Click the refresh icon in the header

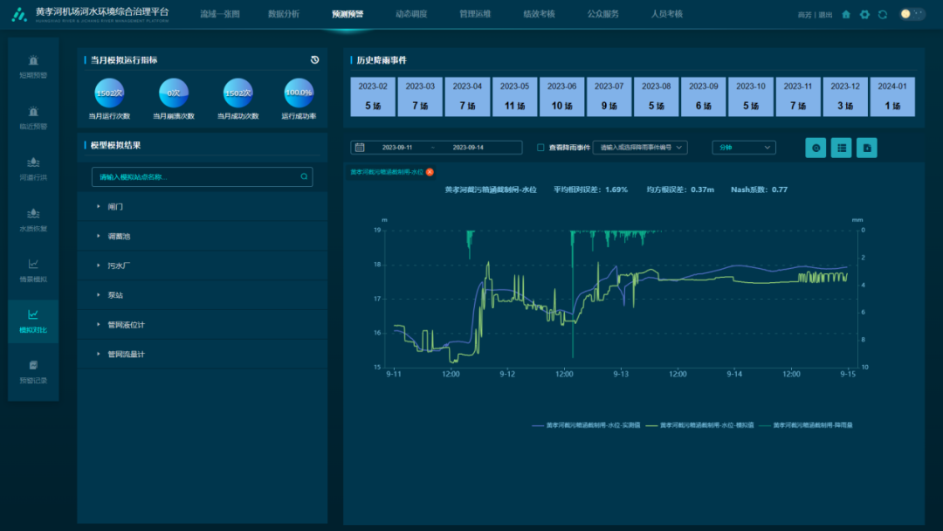883,14
